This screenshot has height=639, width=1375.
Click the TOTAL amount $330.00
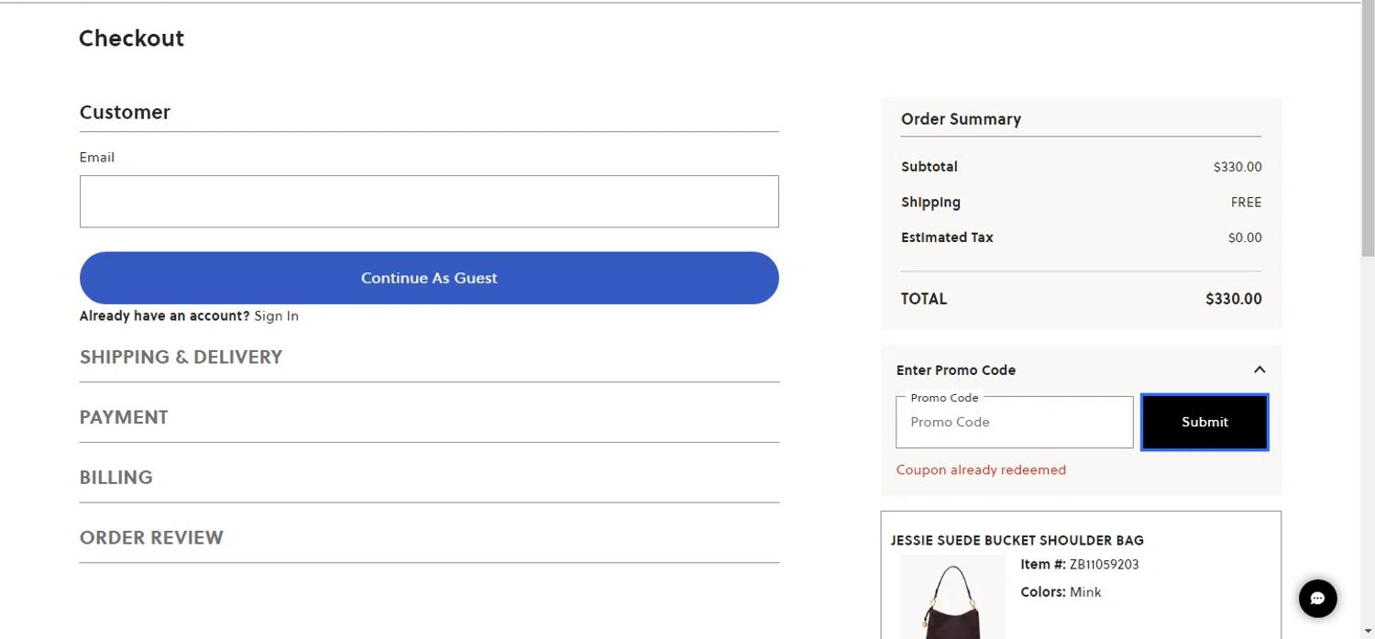[1233, 299]
